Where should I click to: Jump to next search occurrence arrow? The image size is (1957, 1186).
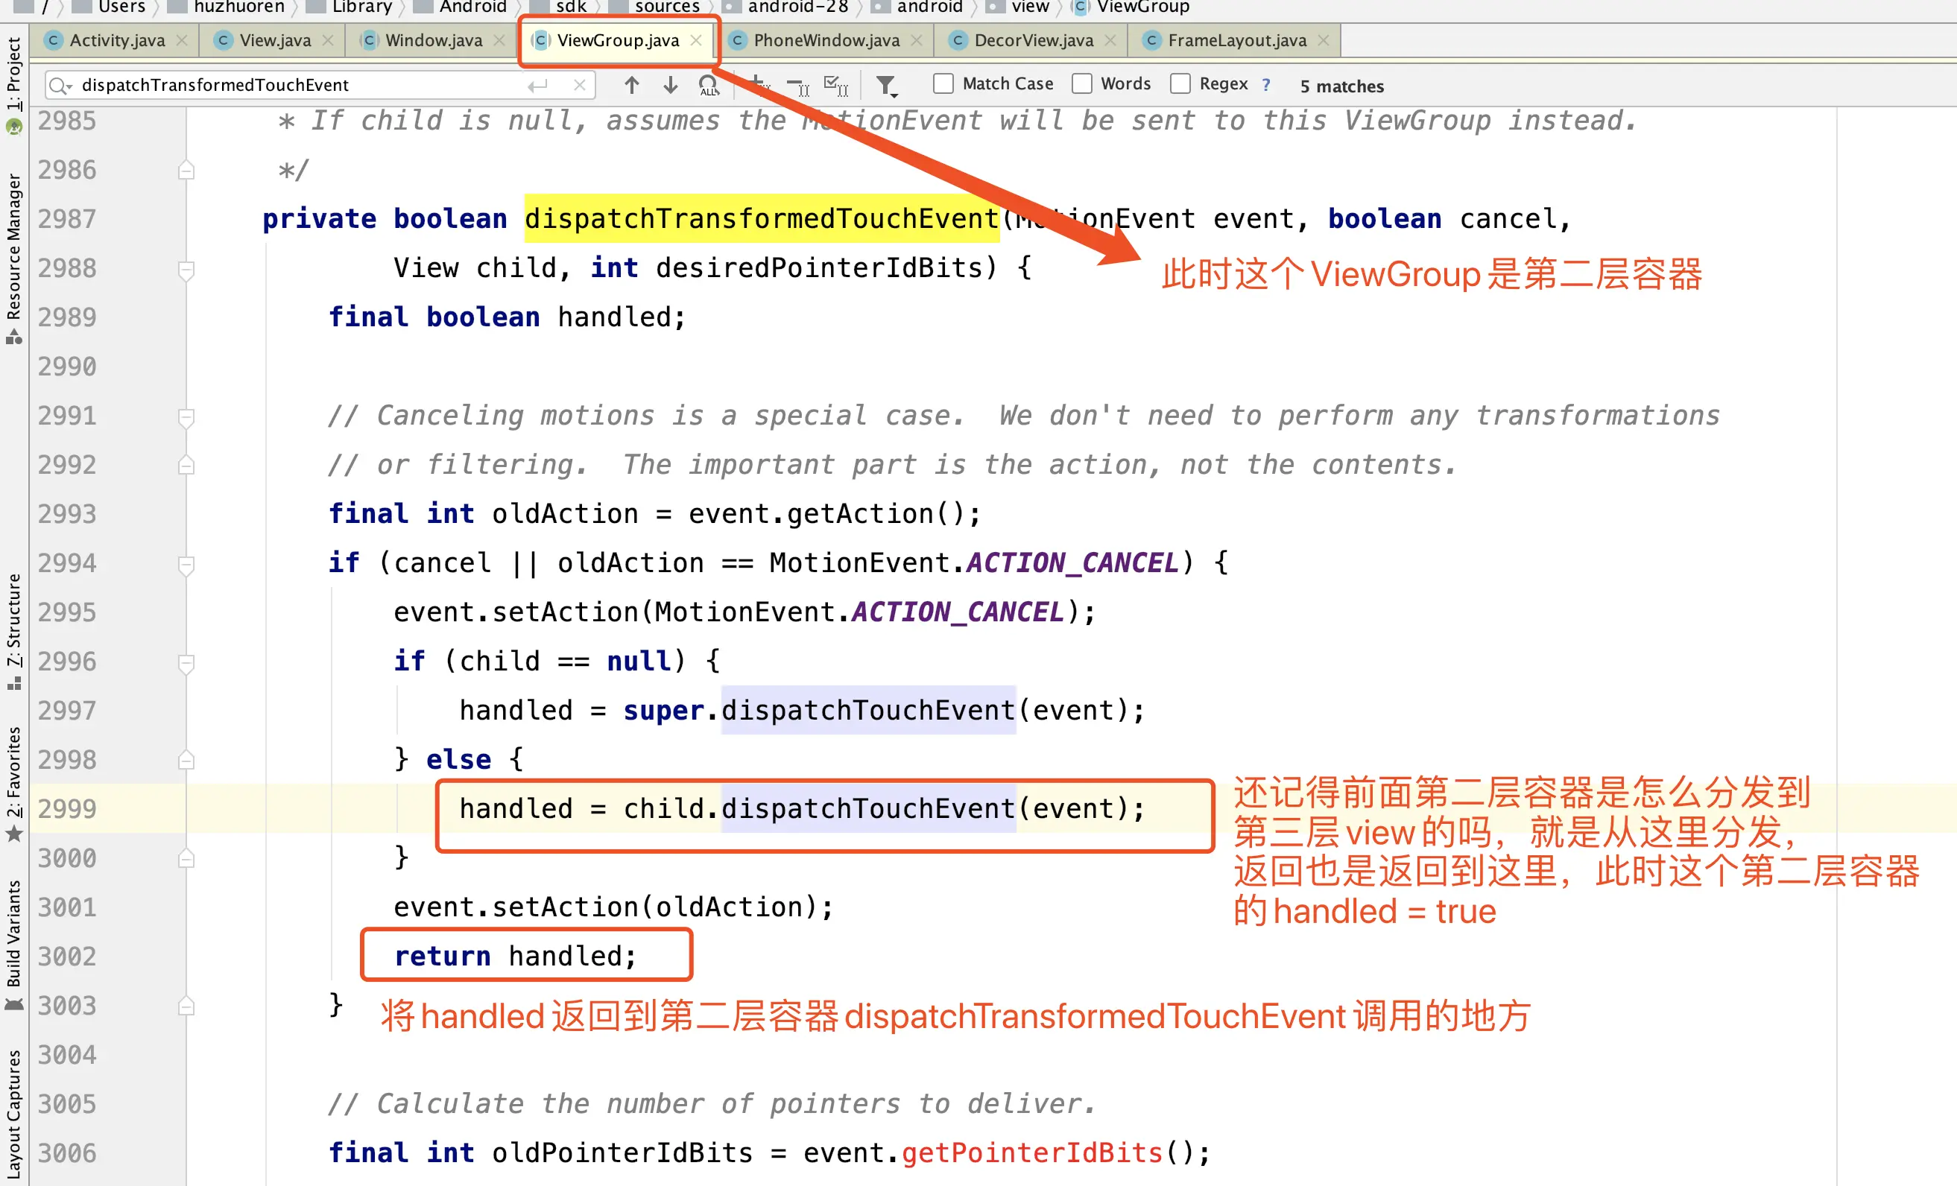tap(670, 85)
